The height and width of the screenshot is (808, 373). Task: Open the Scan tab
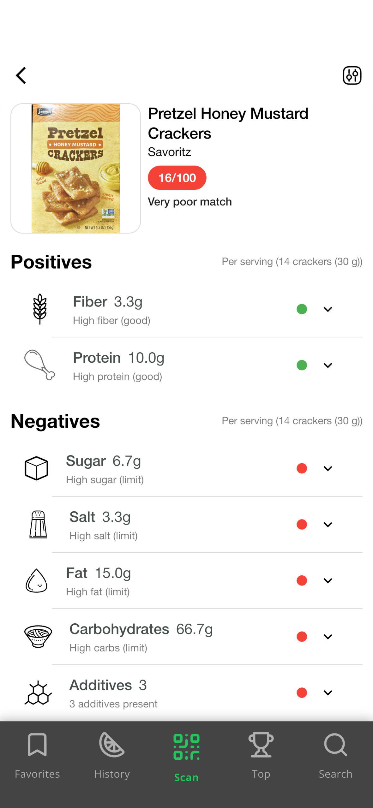point(186,757)
